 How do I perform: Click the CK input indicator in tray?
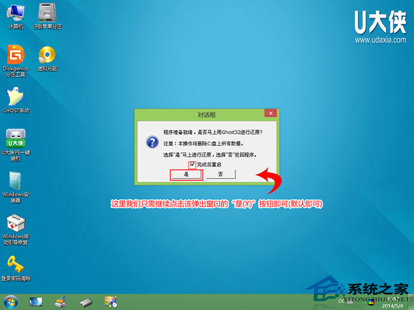pos(341,301)
